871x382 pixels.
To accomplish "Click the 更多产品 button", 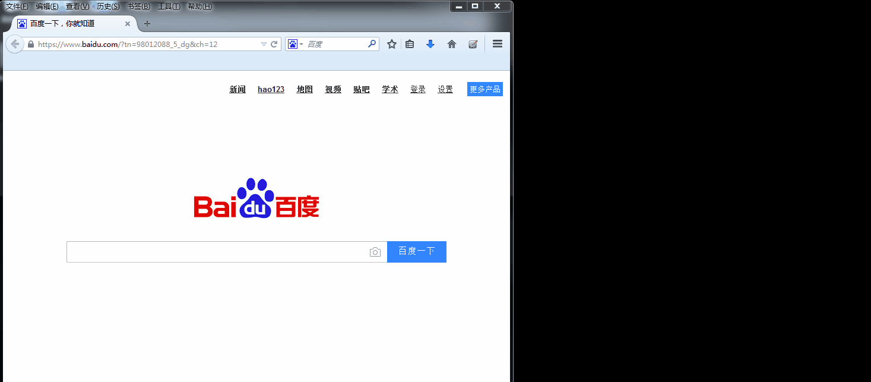I will (x=484, y=89).
